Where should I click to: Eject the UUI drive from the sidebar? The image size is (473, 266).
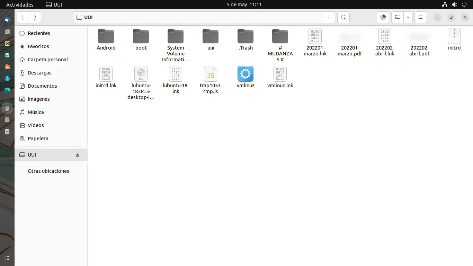77,155
